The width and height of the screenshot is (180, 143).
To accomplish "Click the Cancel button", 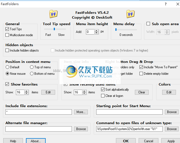I will coord(148,141).
